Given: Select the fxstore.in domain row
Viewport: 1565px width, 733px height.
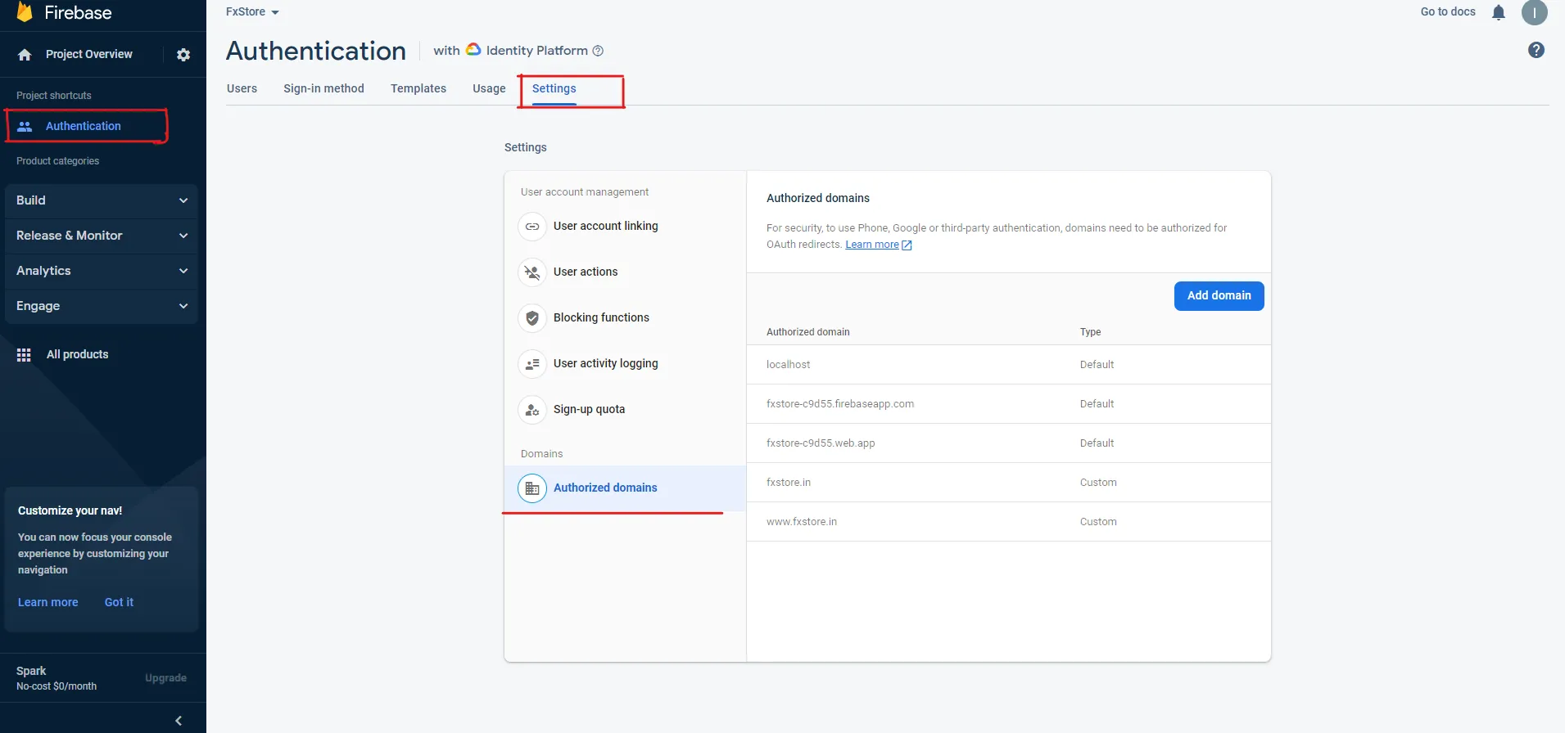Looking at the screenshot, I should pyautogui.click(x=1009, y=483).
